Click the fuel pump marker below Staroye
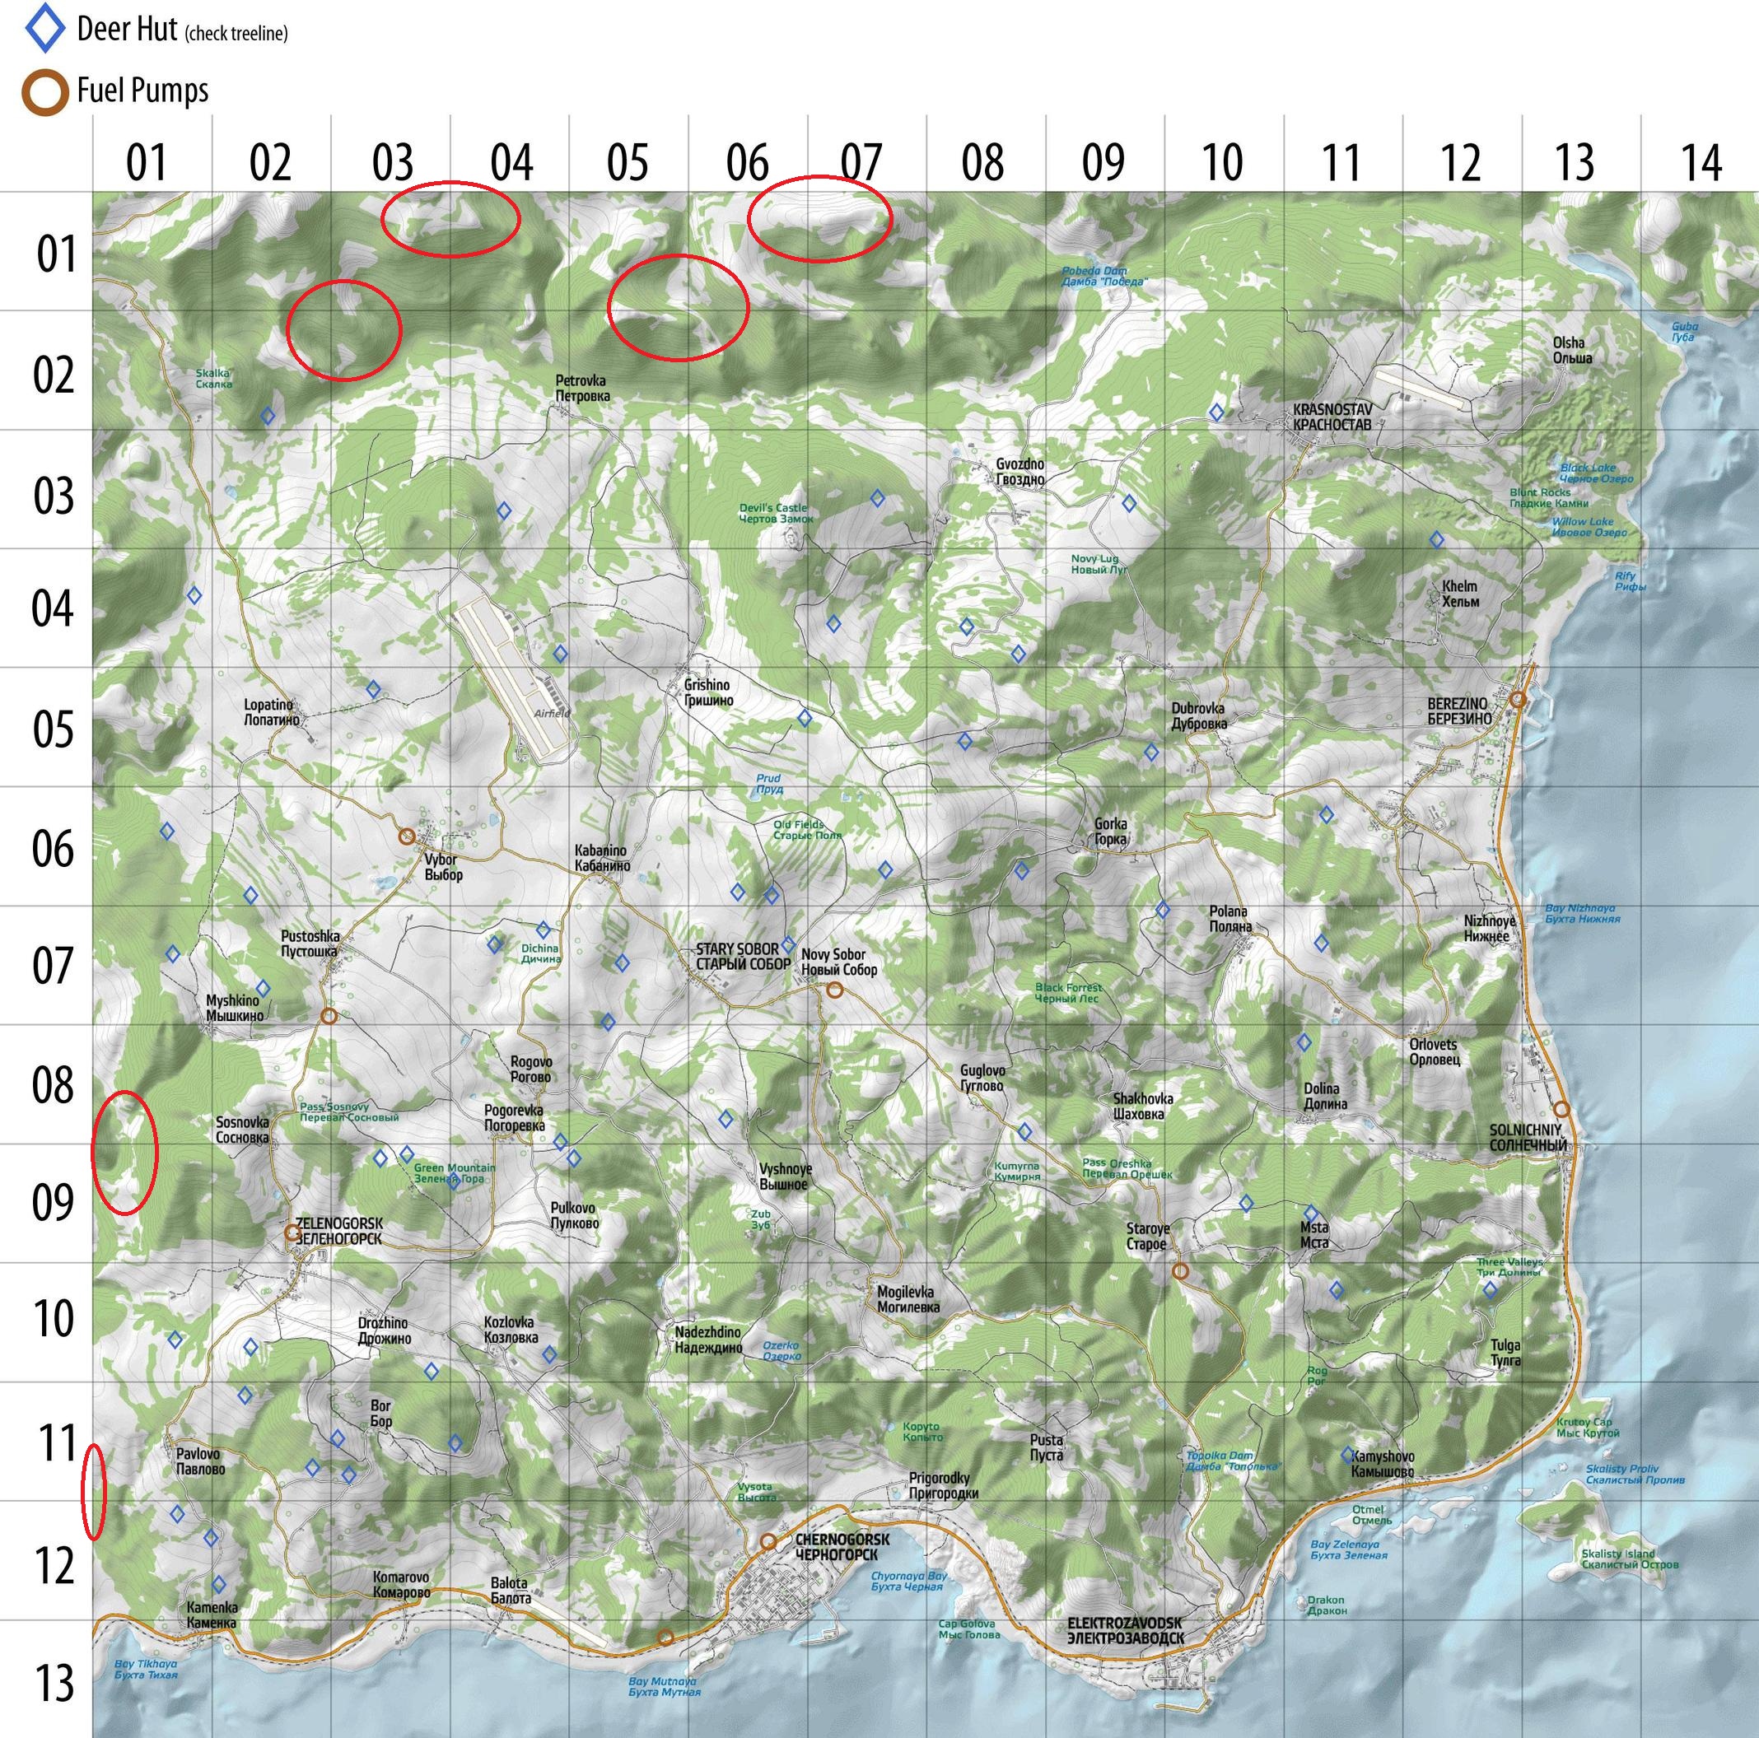 point(1180,1271)
